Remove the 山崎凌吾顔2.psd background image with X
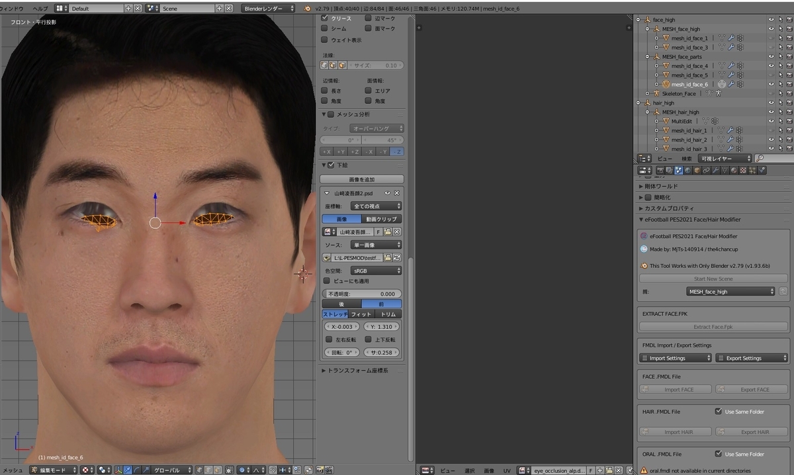The image size is (794, 475). click(397, 193)
